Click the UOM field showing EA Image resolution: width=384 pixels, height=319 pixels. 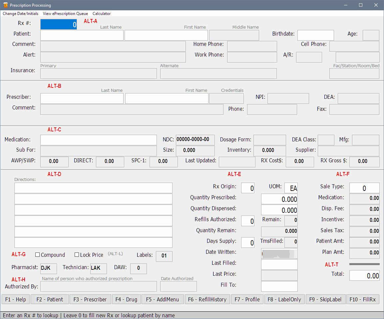coord(291,188)
